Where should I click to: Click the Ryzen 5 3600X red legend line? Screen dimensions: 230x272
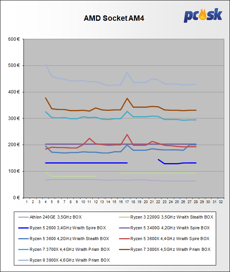[x=124, y=239]
